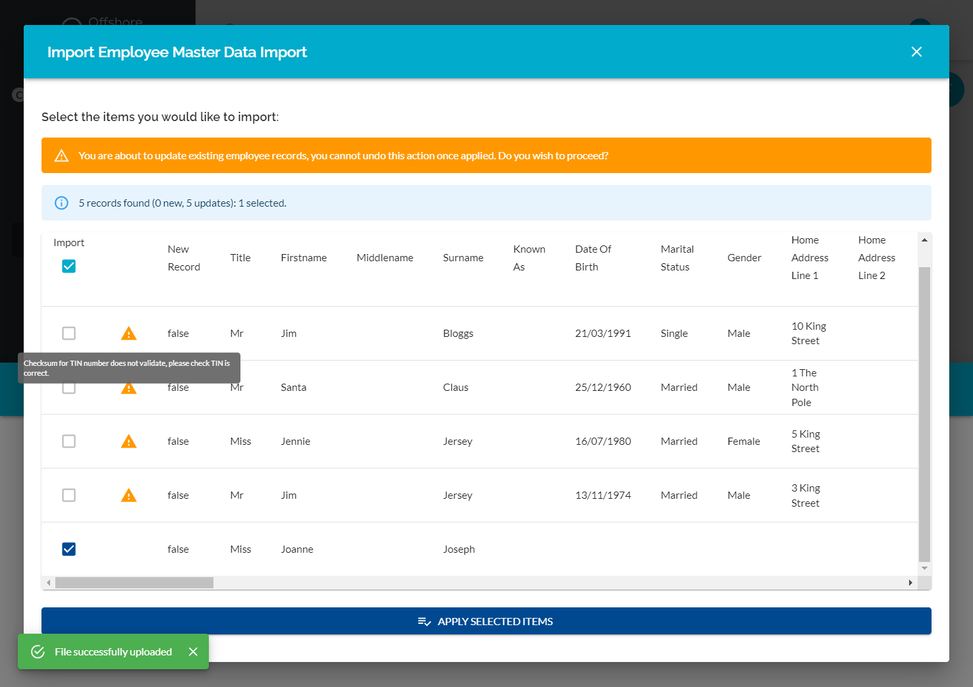
Task: Click the Date Of Birth column header
Action: point(593,258)
